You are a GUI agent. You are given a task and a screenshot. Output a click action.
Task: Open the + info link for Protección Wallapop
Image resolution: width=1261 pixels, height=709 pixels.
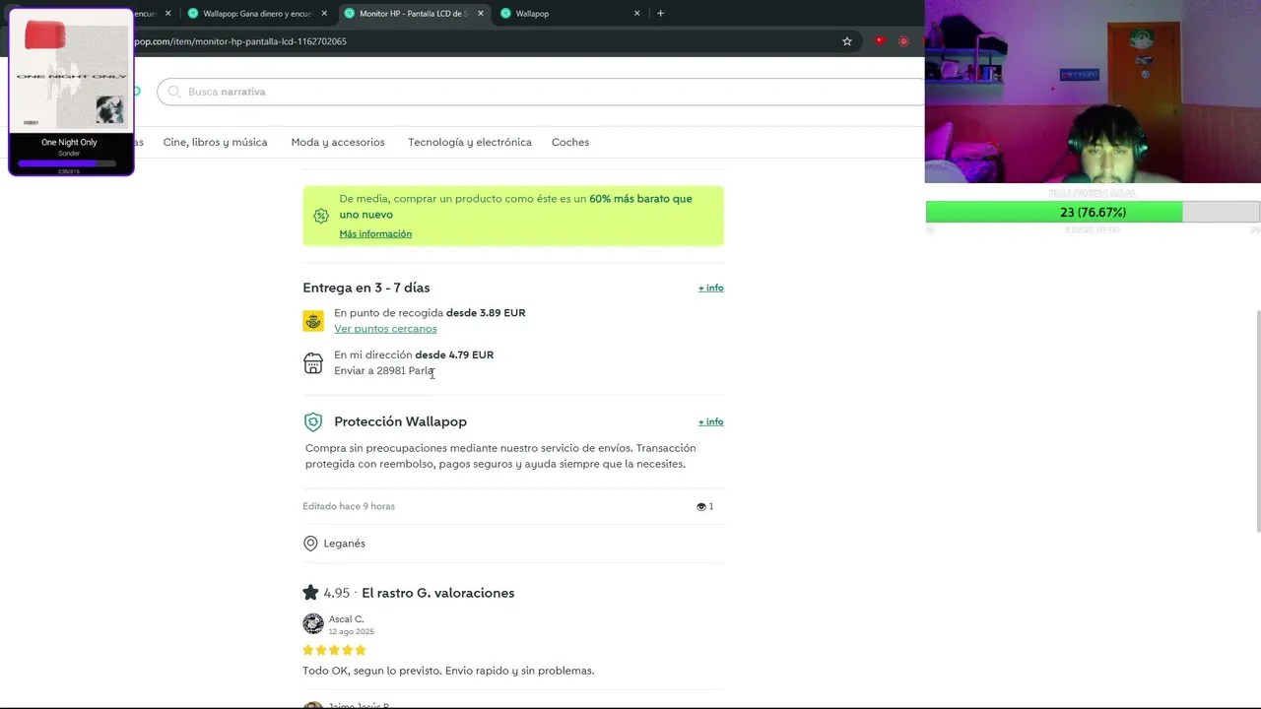tap(710, 421)
